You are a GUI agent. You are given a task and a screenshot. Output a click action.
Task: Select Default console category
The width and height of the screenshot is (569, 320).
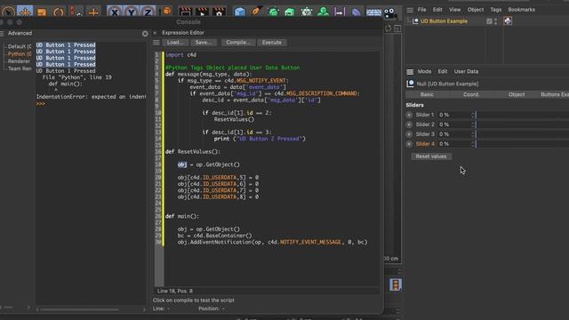[x=20, y=46]
